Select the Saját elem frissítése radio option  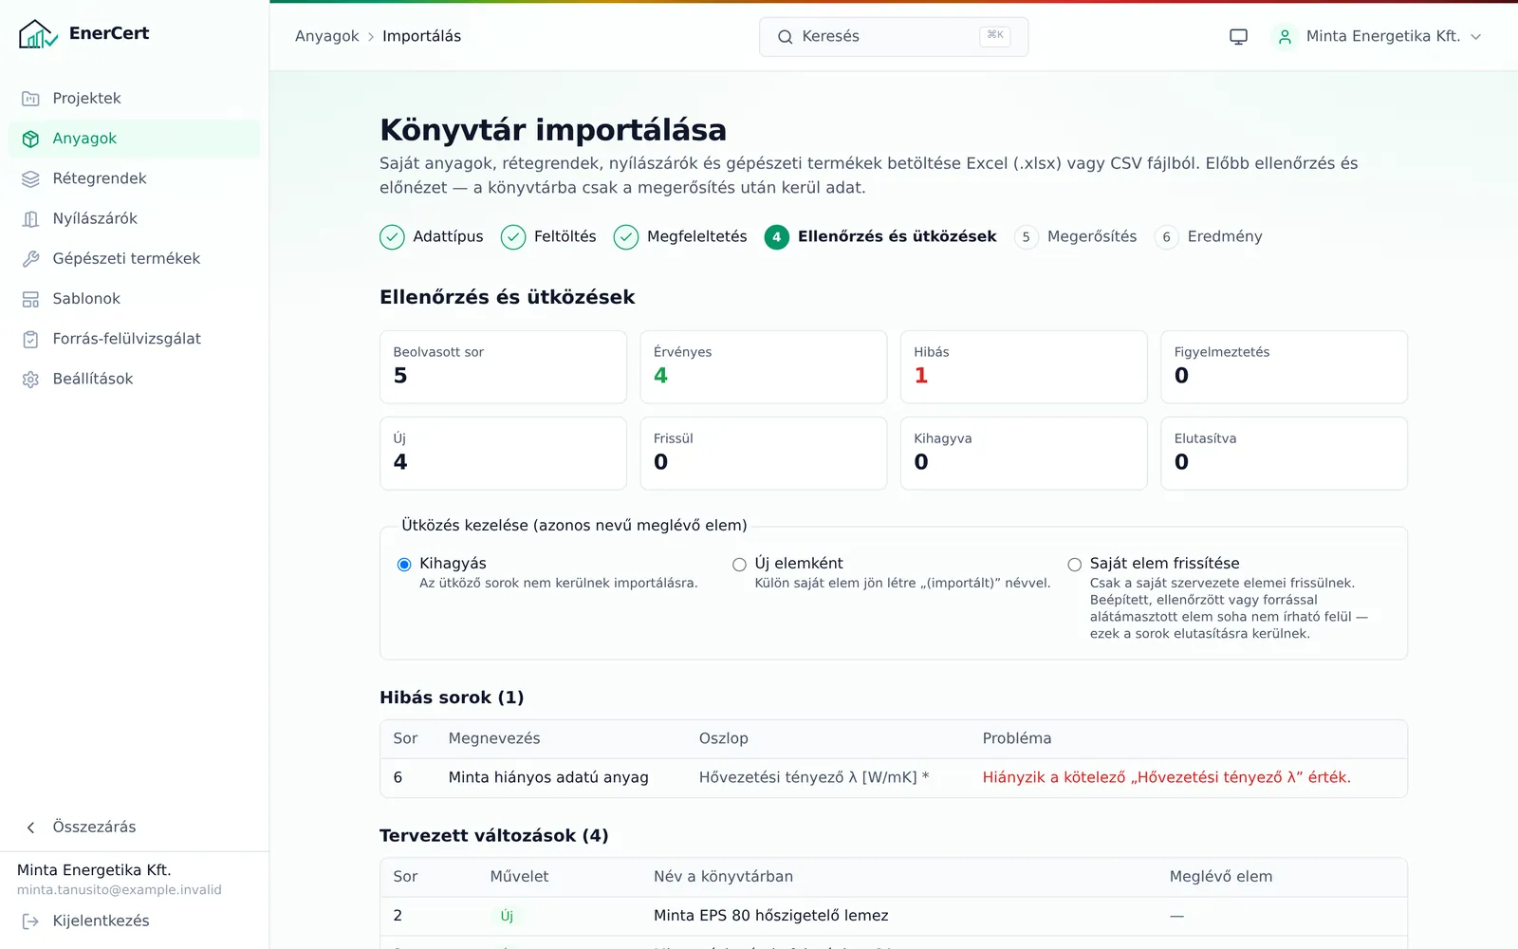pos(1074,565)
